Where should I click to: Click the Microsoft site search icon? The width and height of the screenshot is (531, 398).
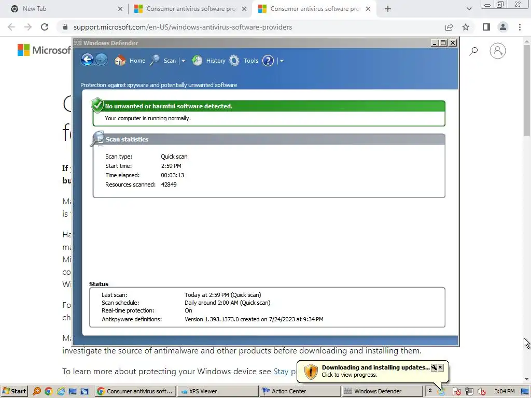pyautogui.click(x=473, y=51)
